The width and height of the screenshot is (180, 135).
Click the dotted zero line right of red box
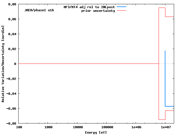[x=170, y=64]
